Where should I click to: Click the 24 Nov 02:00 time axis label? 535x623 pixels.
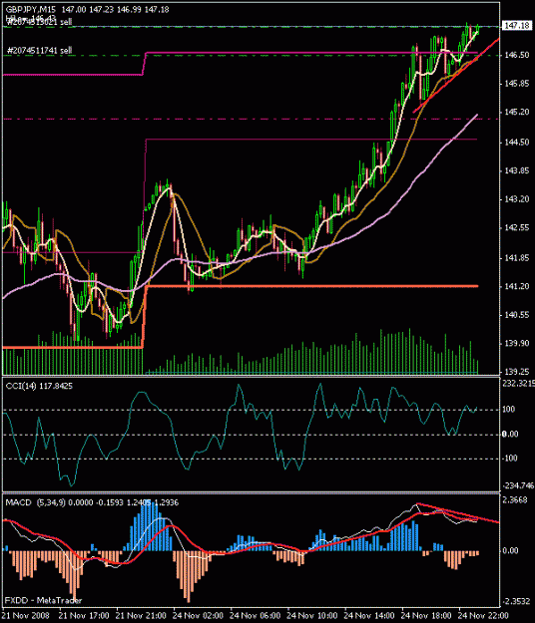198,615
